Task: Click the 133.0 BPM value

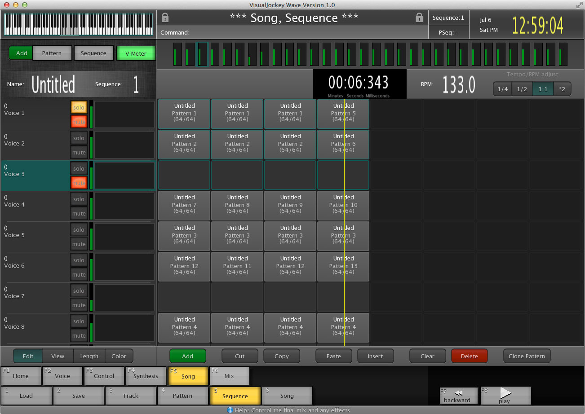Action: point(459,84)
